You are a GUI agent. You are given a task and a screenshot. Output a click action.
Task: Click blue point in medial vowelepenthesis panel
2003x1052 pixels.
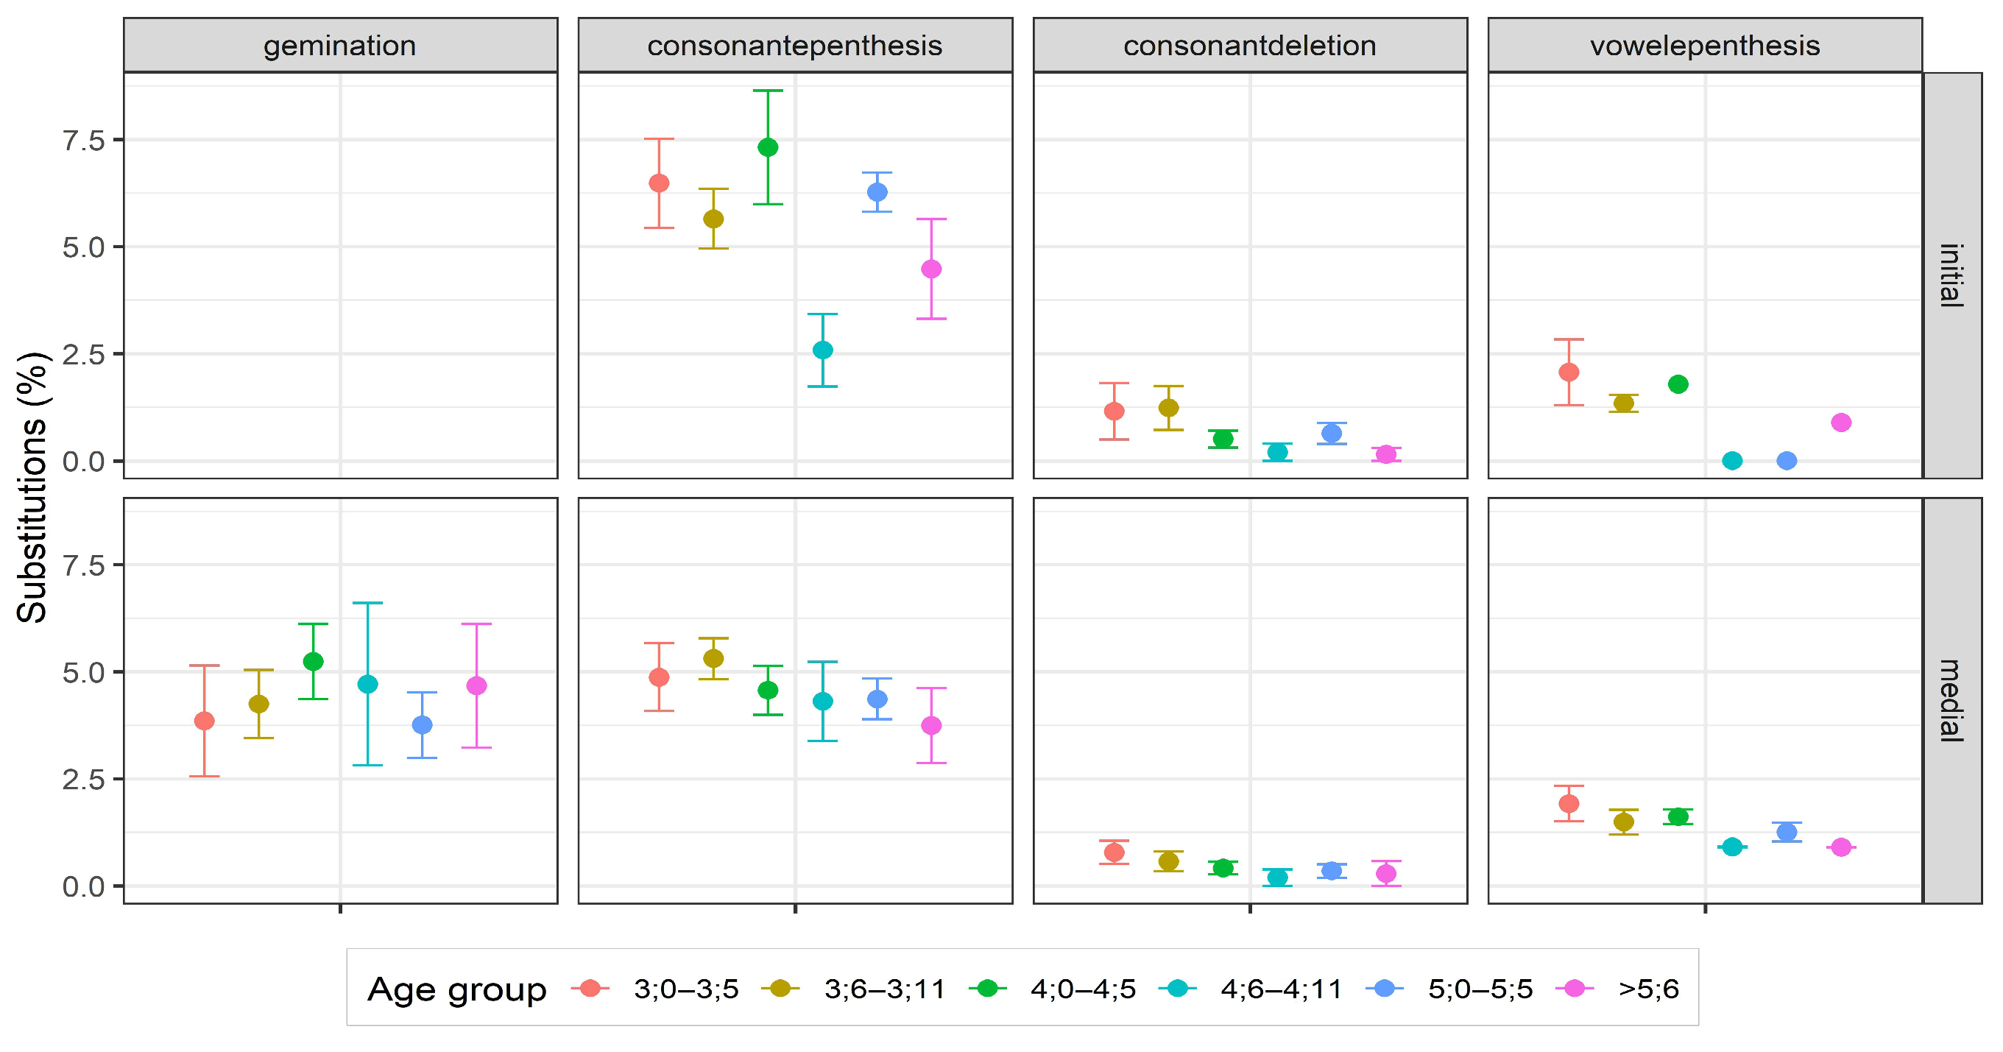pos(1786,832)
